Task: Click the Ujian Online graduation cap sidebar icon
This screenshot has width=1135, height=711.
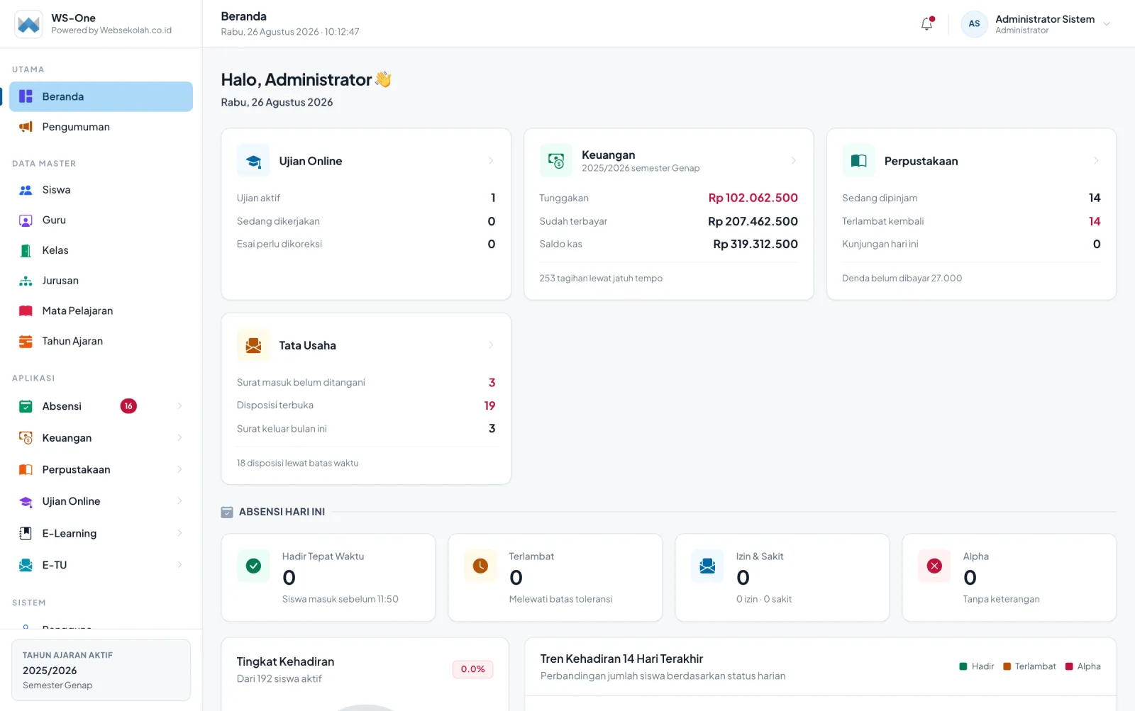Action: (x=26, y=501)
